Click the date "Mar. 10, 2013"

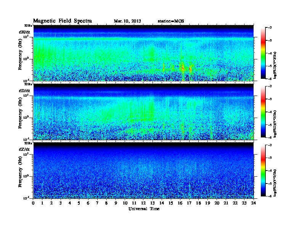(x=127, y=21)
